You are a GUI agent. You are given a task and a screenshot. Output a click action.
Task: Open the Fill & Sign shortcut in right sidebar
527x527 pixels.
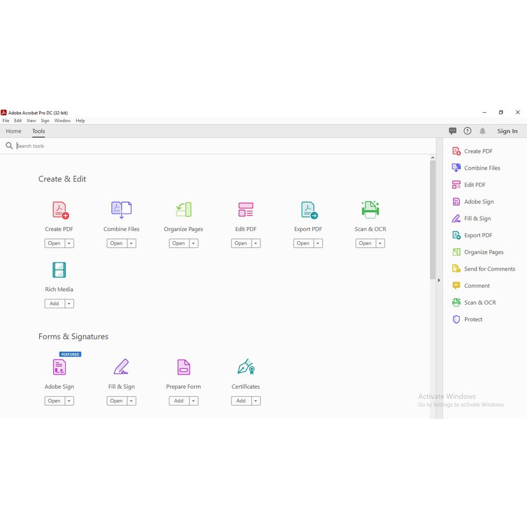479,218
